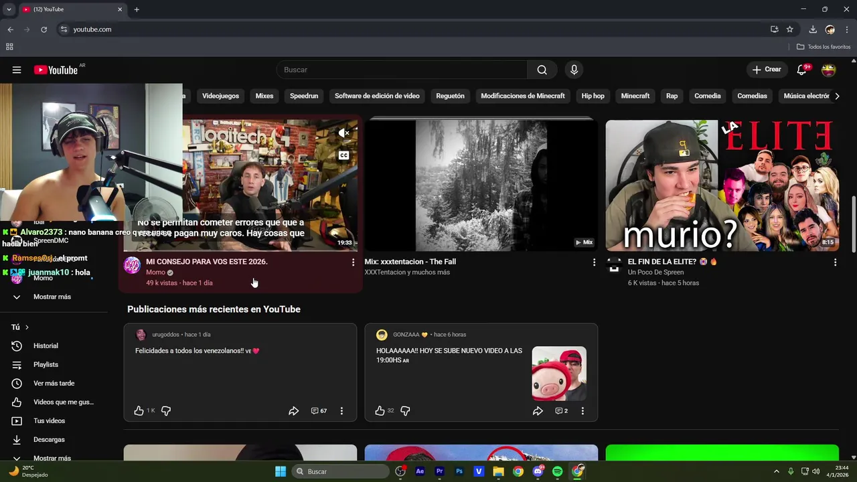Toggle closed captions on video preview
Viewport: 857px width, 482px height.
click(343, 155)
